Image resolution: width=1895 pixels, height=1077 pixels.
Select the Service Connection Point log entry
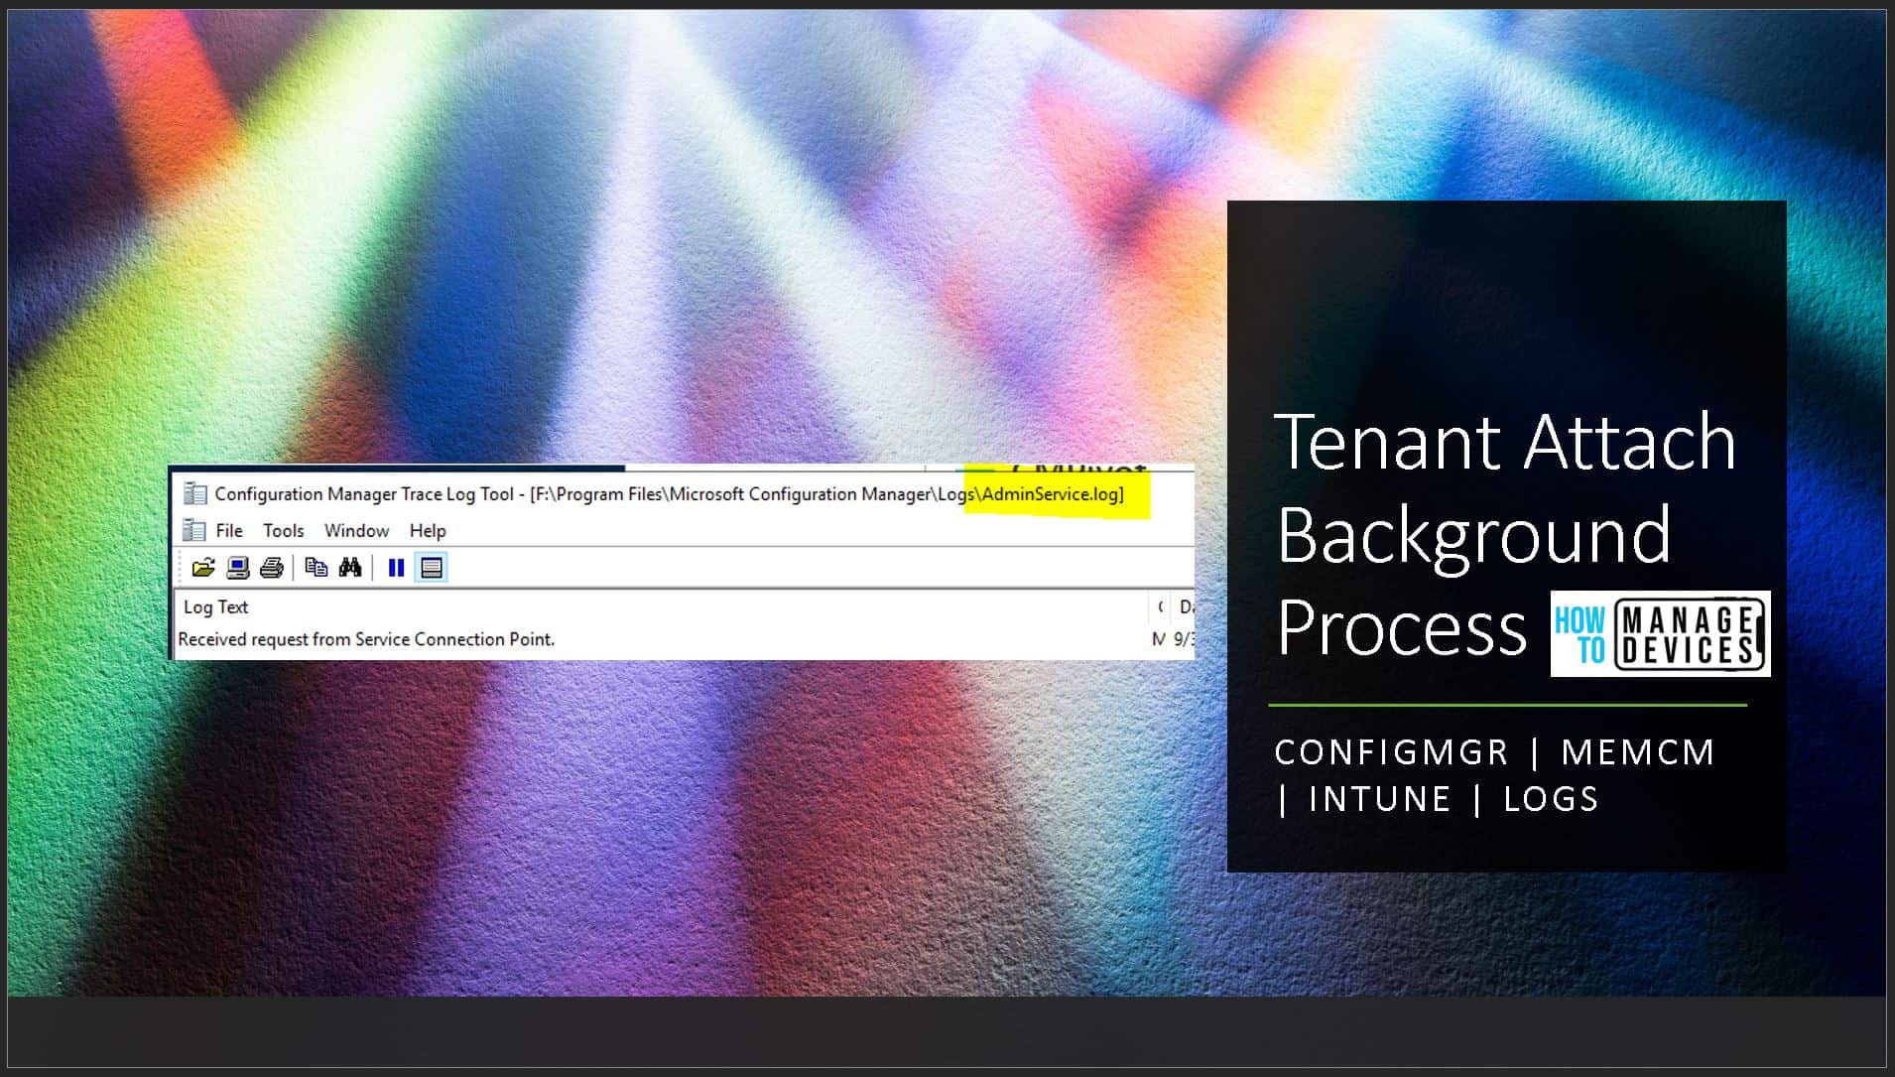pos(365,639)
